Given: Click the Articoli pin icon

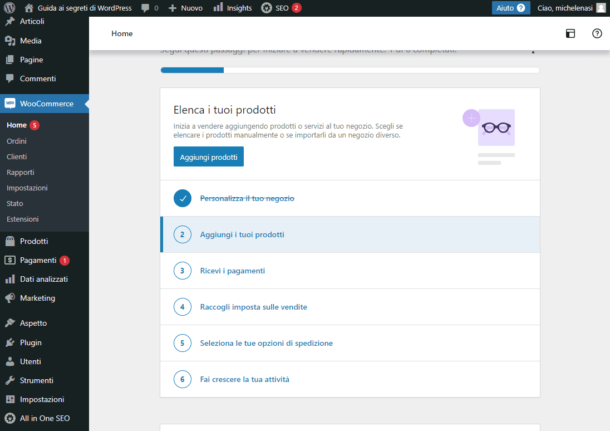Looking at the screenshot, I should [10, 21].
